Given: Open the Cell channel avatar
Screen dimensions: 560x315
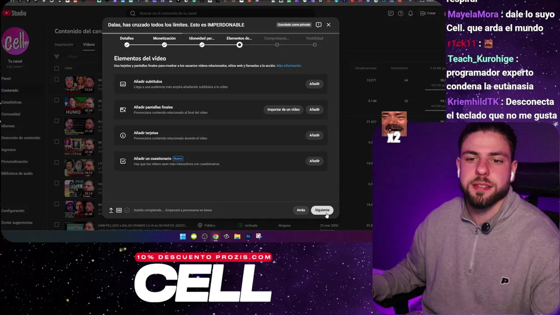Looking at the screenshot, I should click(x=15, y=42).
